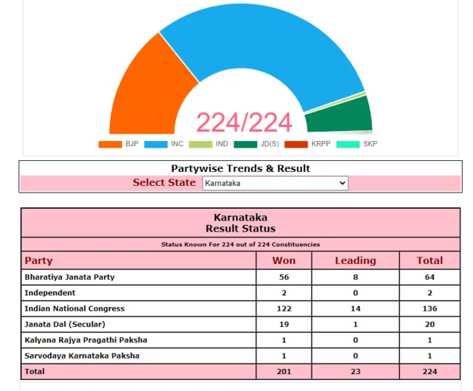Select the Bharatiya Janata Party row name
Screen dimensions: 473x391
(x=69, y=277)
